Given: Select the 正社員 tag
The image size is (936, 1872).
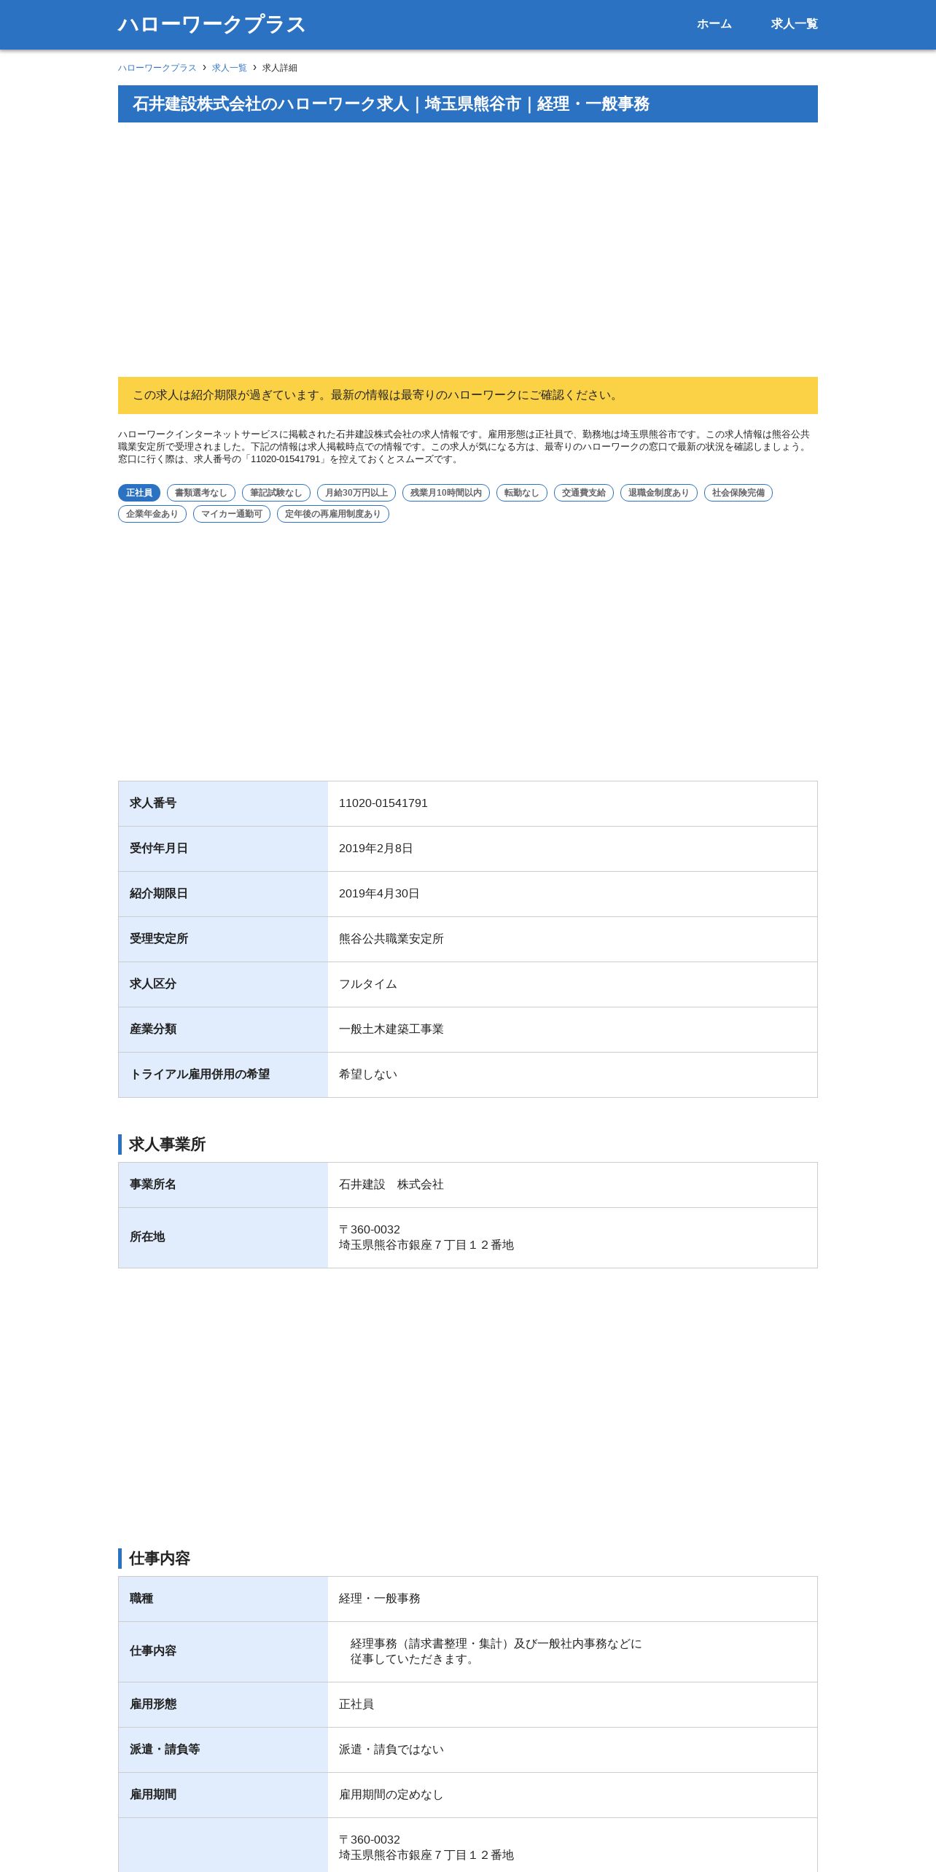Looking at the screenshot, I should pyautogui.click(x=139, y=493).
